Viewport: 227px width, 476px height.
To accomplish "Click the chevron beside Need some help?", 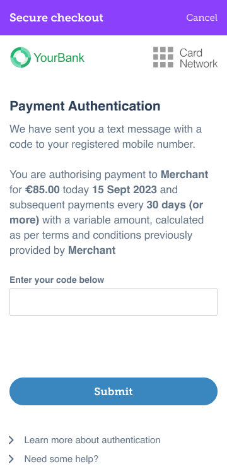I will pos(11,459).
